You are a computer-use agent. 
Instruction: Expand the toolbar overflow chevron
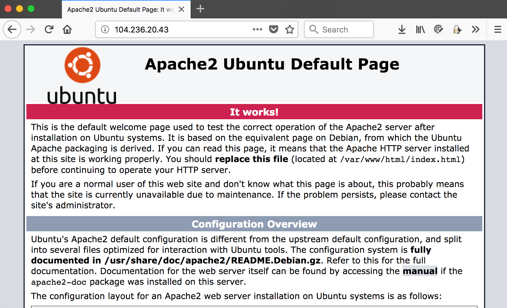point(475,29)
